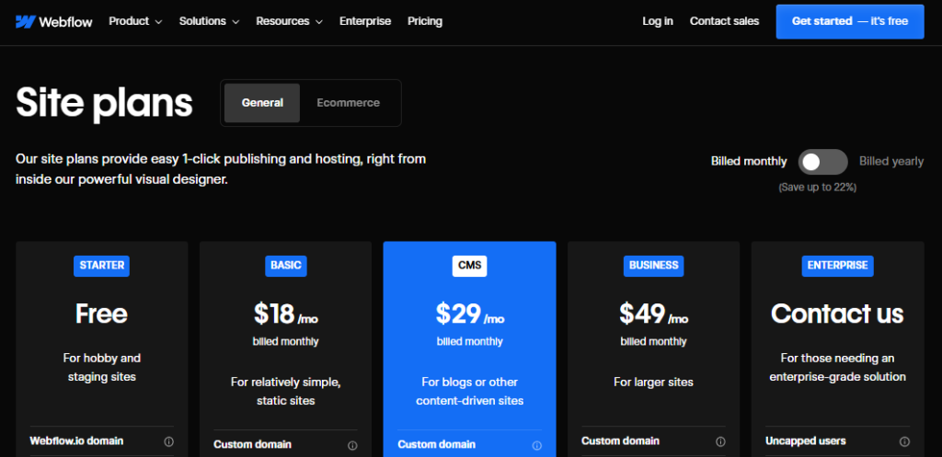Select the CMS plan badge
942x457 pixels.
[x=470, y=266]
